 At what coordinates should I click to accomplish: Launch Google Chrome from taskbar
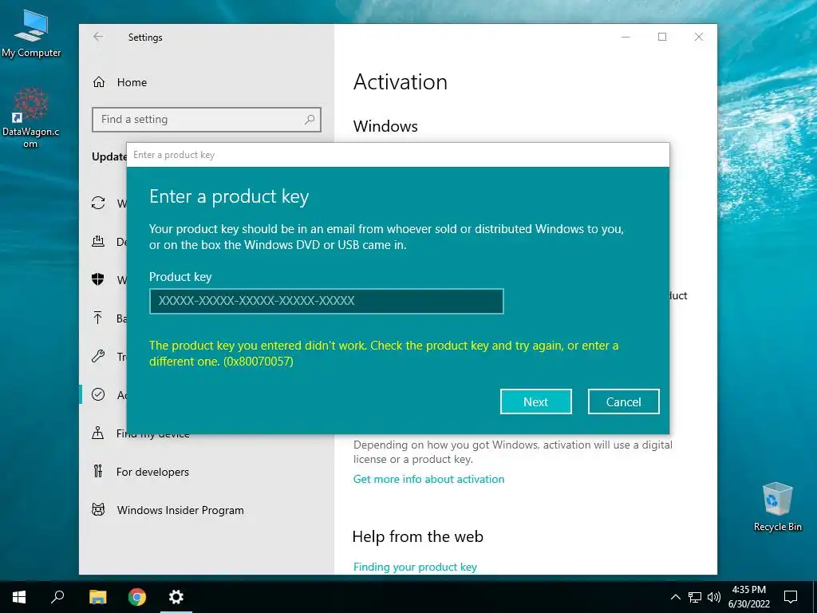[137, 597]
